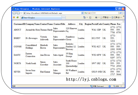Click the Home page icon
This screenshot has width=138, height=95.
click(84, 17)
